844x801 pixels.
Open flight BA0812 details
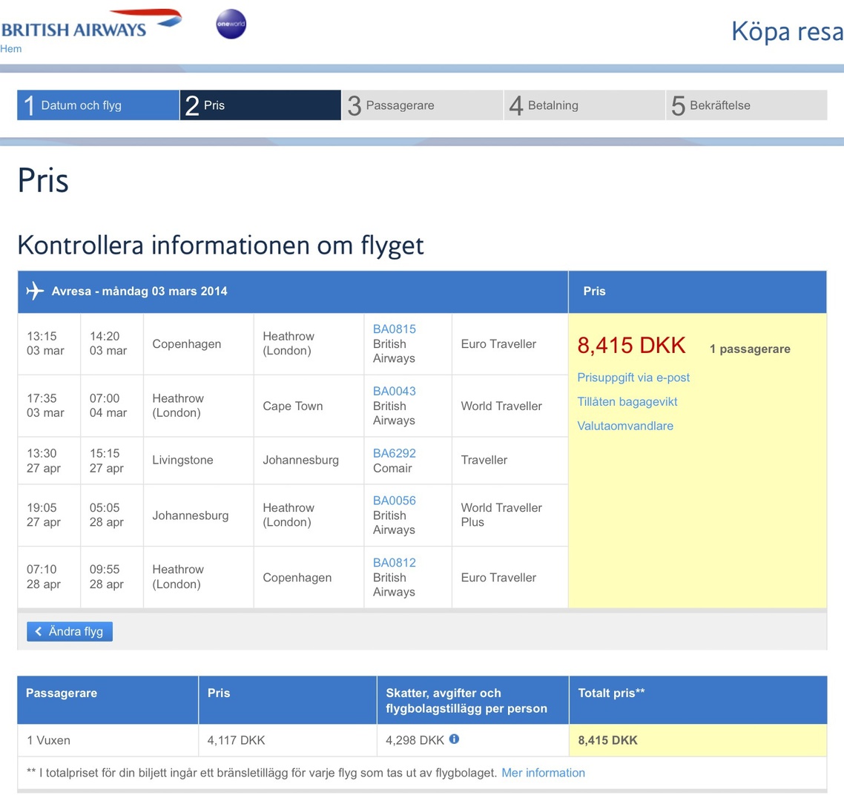pyautogui.click(x=394, y=562)
